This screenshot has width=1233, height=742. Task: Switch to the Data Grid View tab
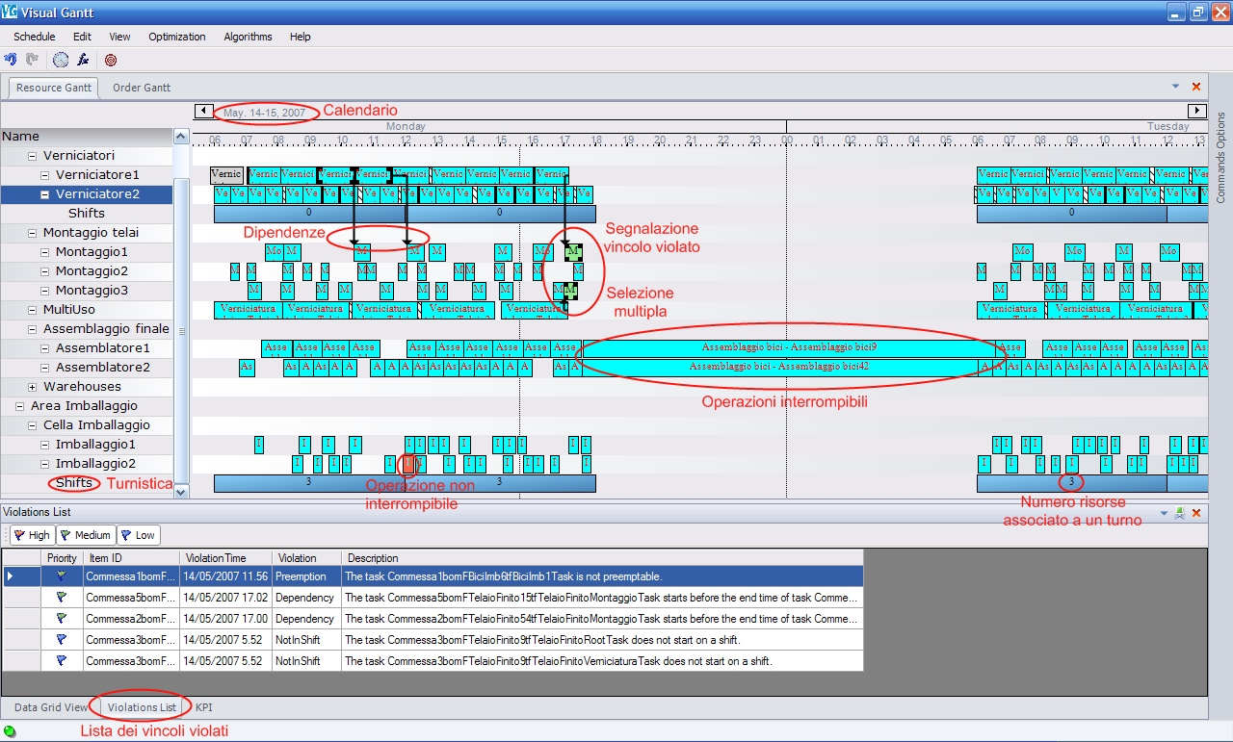[x=50, y=707]
